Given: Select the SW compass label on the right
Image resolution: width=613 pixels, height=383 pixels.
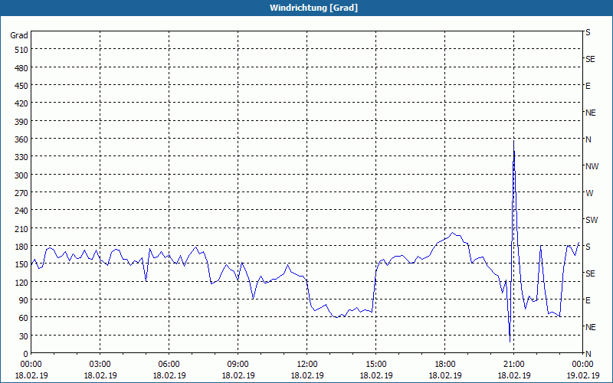Looking at the screenshot, I should tap(592, 220).
